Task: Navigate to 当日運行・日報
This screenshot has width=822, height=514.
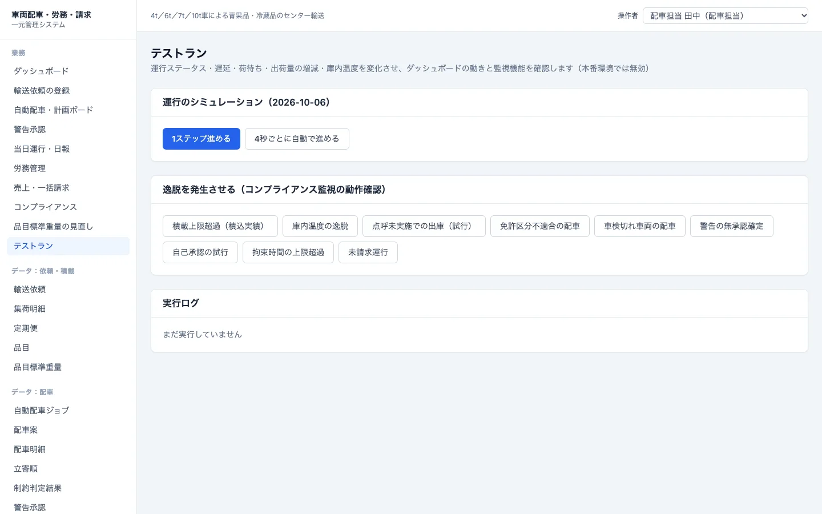Action: coord(68,149)
